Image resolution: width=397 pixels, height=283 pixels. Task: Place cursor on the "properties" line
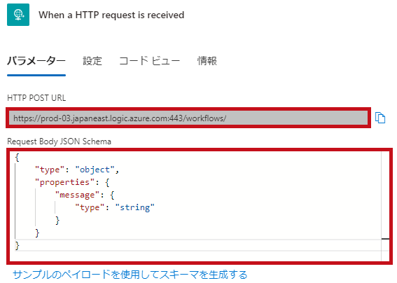click(x=72, y=182)
